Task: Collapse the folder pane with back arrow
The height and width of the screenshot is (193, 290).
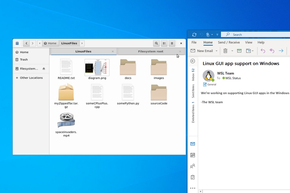Action: tap(193, 61)
